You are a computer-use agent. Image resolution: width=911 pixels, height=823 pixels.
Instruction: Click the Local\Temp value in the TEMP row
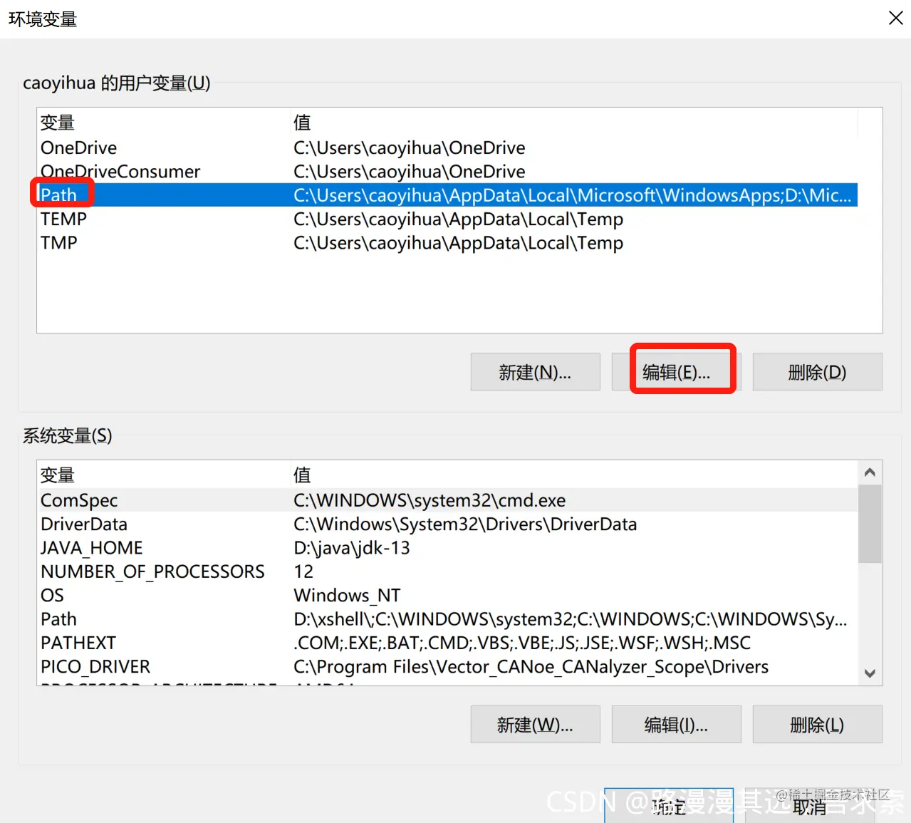[x=459, y=219]
